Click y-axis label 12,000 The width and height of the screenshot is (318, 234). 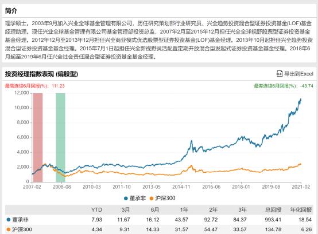pos(22,93)
